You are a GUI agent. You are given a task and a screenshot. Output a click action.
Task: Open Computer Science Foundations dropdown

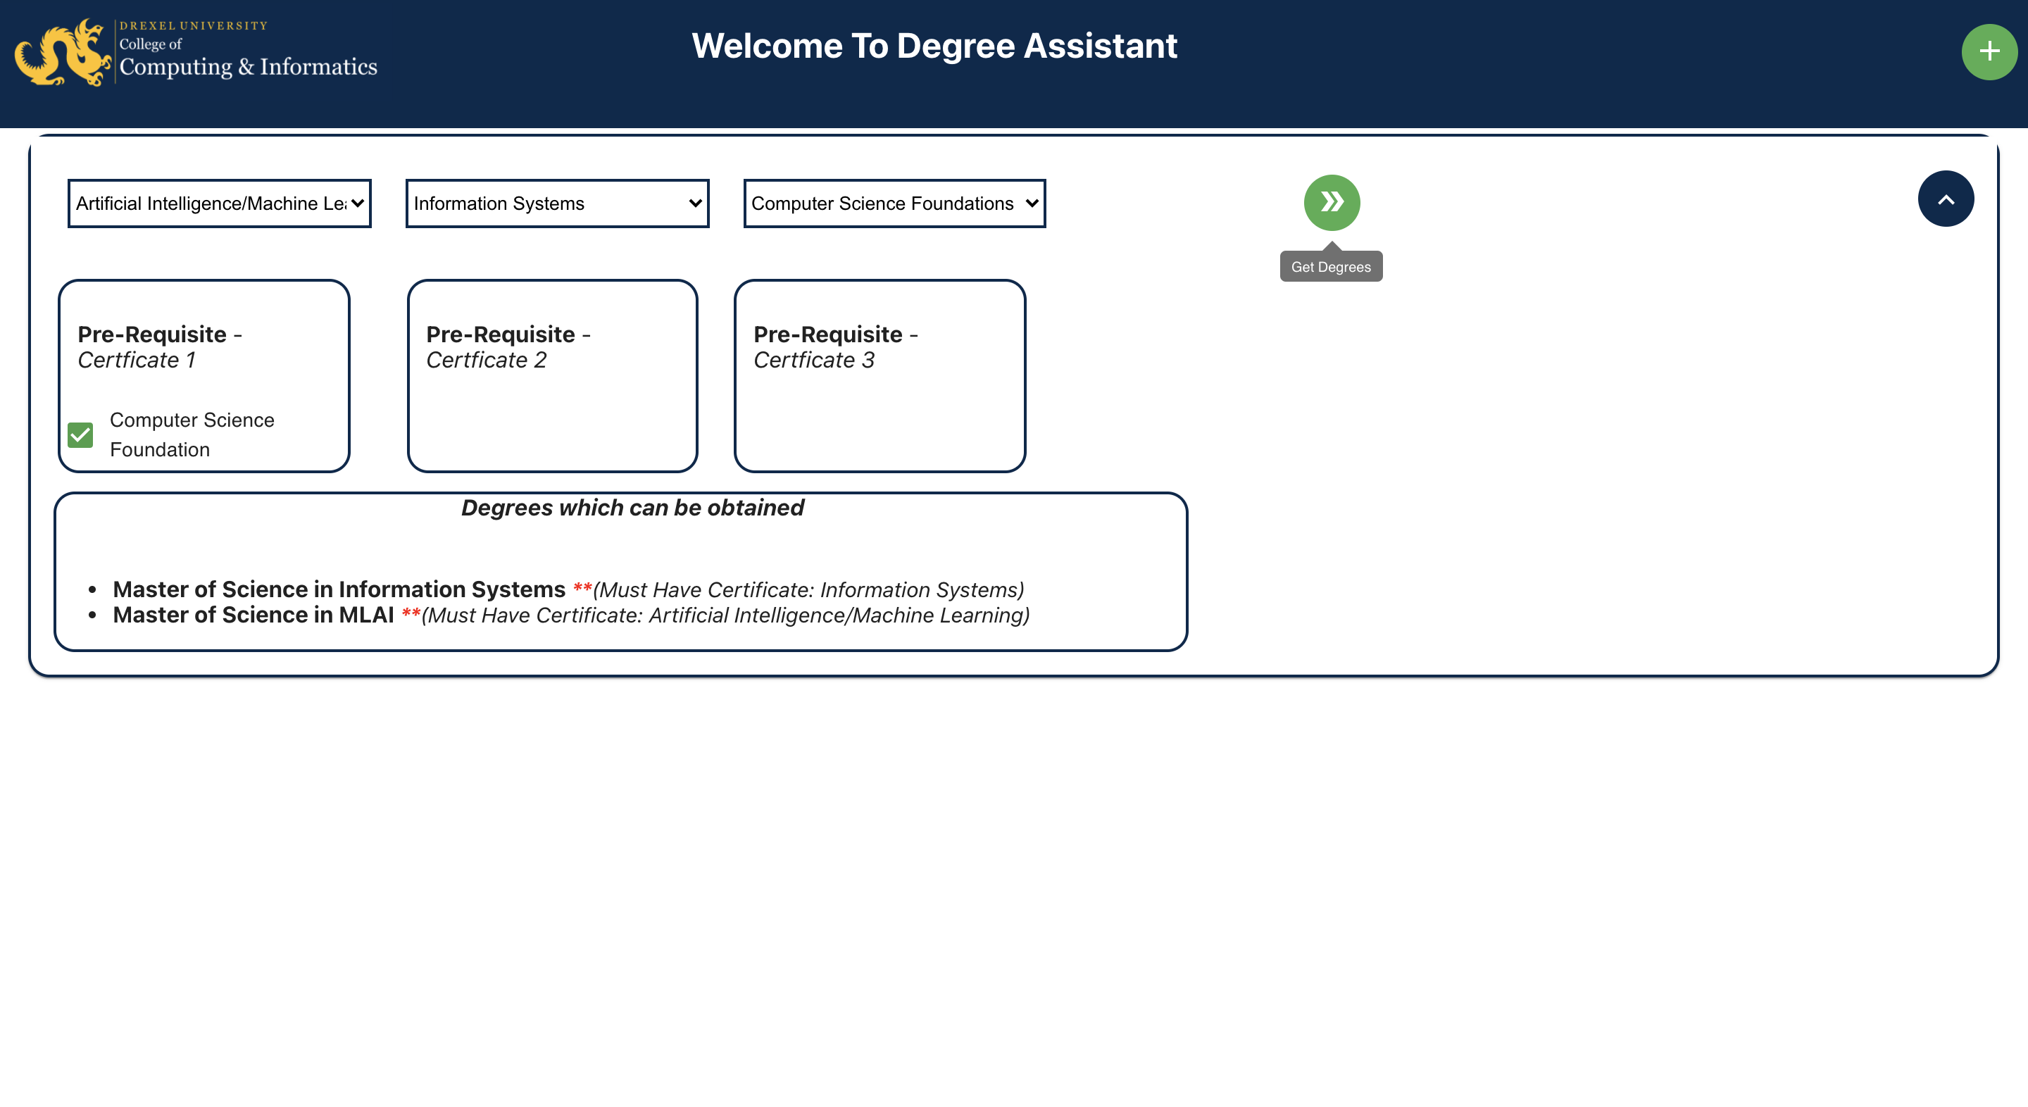coord(894,204)
